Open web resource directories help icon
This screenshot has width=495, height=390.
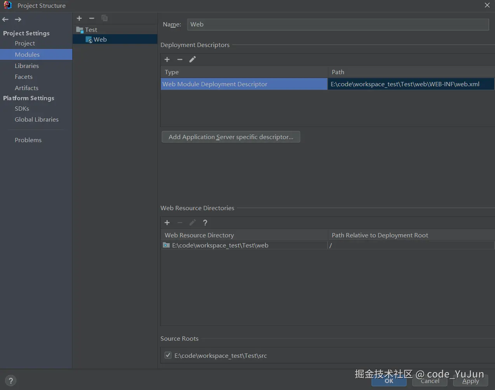click(x=205, y=223)
